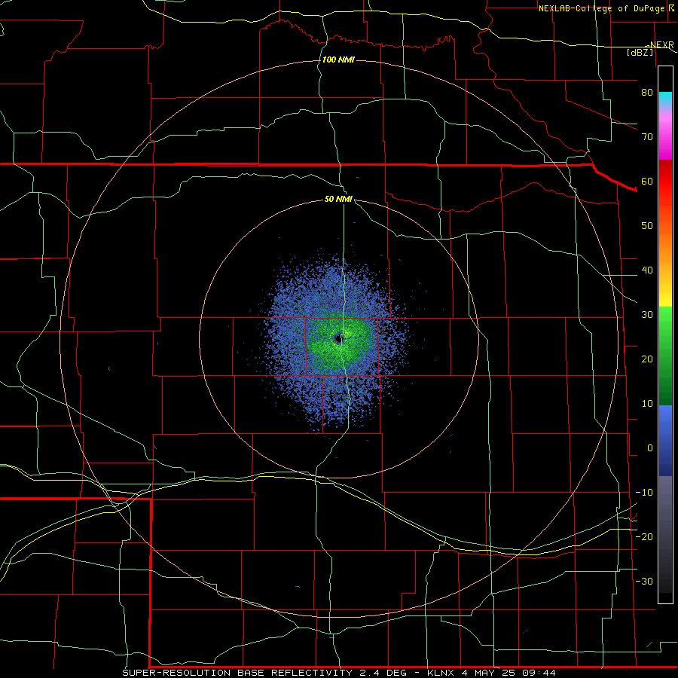Click the radar site black center dot

click(338, 339)
